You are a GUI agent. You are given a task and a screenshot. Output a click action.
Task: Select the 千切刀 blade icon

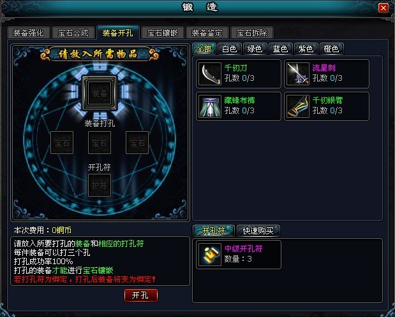(x=210, y=74)
